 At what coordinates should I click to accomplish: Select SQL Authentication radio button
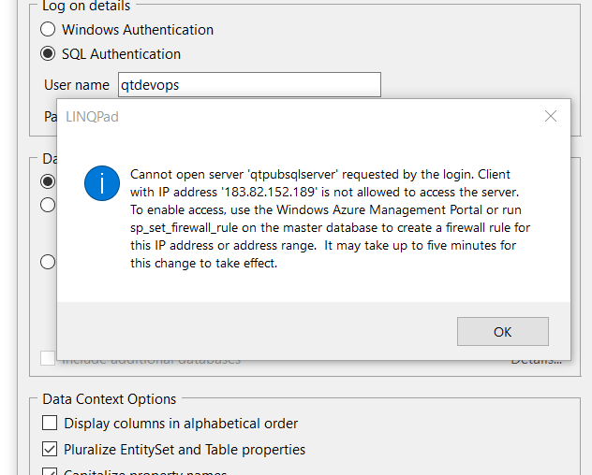click(x=48, y=54)
